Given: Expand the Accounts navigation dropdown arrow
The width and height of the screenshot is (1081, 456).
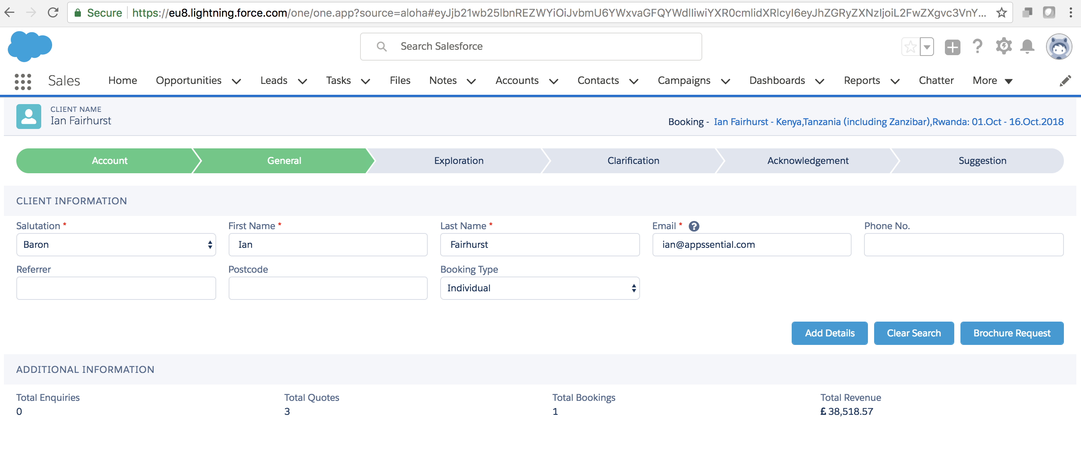Looking at the screenshot, I should coord(554,81).
